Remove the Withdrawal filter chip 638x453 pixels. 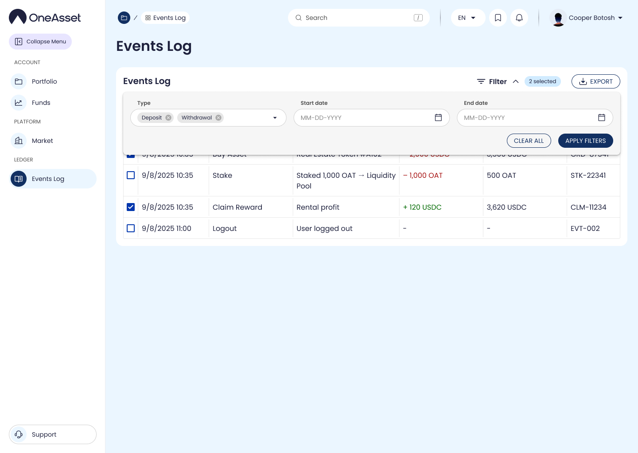click(x=218, y=118)
